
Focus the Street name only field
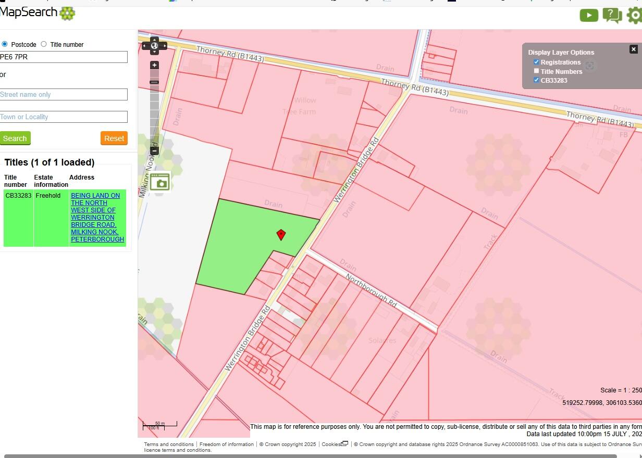[63, 94]
